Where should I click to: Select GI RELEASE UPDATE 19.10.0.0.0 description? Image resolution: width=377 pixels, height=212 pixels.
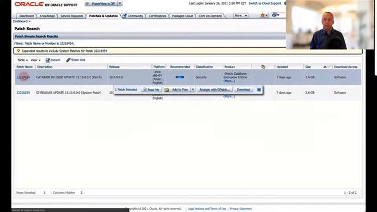(x=68, y=92)
